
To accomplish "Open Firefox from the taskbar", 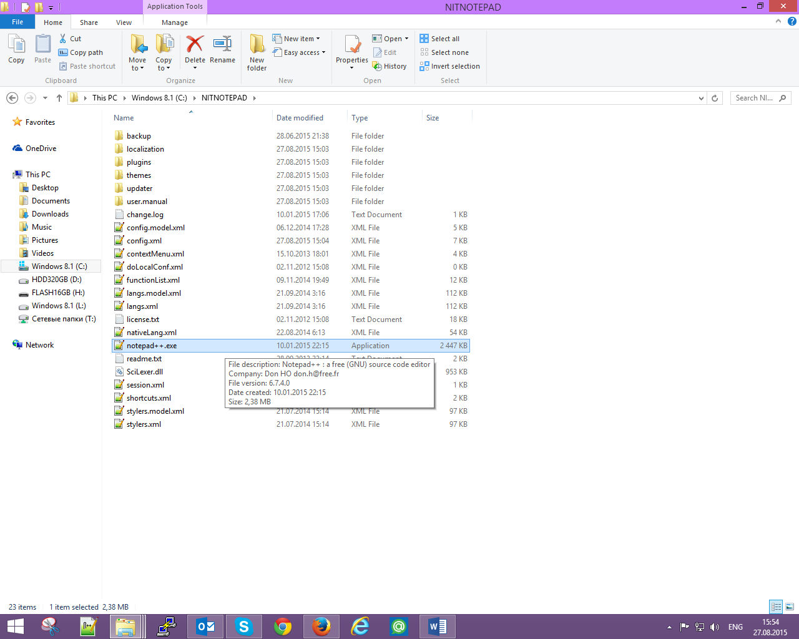I will (321, 627).
